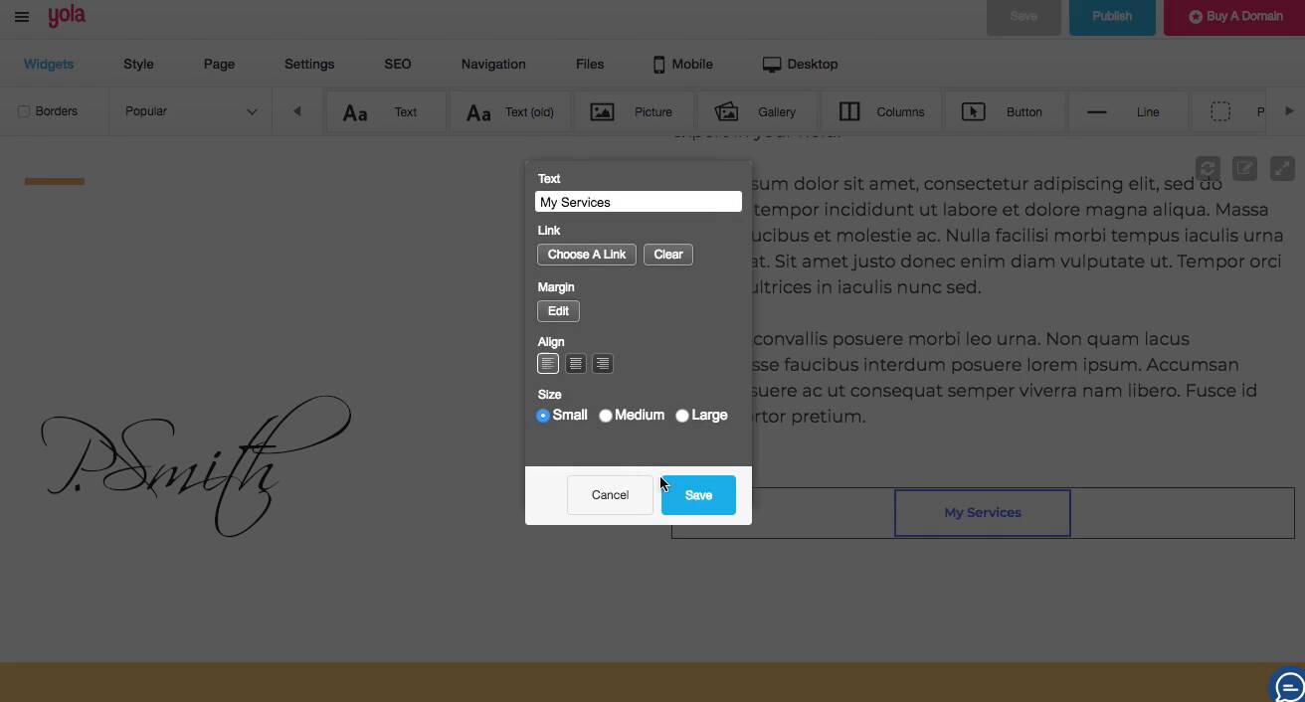Open the Files tab
The height and width of the screenshot is (702, 1305).
590,64
